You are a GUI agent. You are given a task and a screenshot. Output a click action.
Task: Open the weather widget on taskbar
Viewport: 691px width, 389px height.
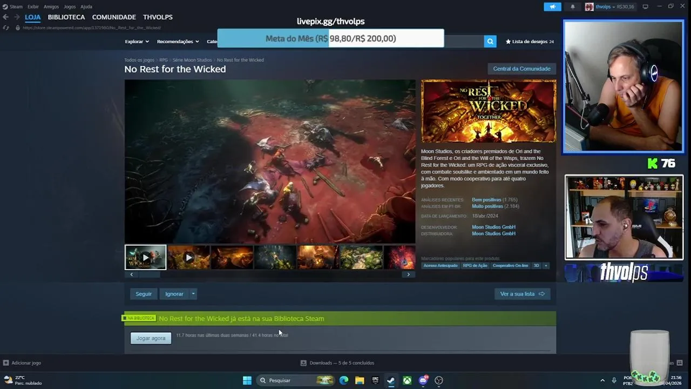click(x=23, y=380)
